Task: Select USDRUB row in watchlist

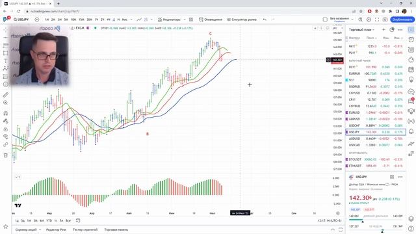Action: coord(376,86)
